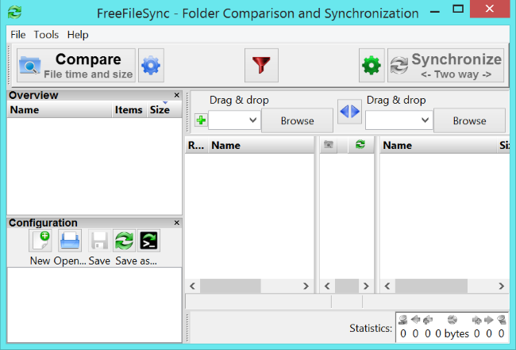Swap sides with blue arrows icon
The width and height of the screenshot is (516, 350).
(349, 112)
